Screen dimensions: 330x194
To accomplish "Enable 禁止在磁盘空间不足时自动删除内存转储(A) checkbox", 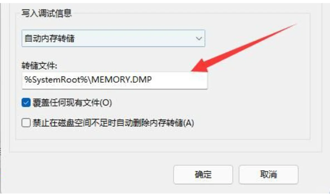I will 26,123.
